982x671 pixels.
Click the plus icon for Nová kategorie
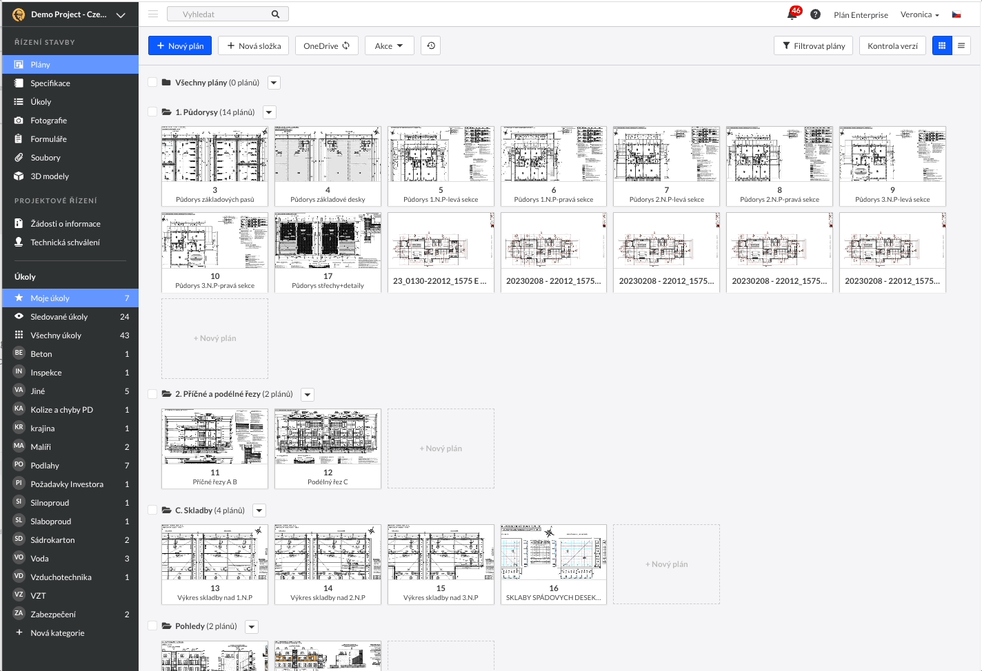tap(19, 632)
